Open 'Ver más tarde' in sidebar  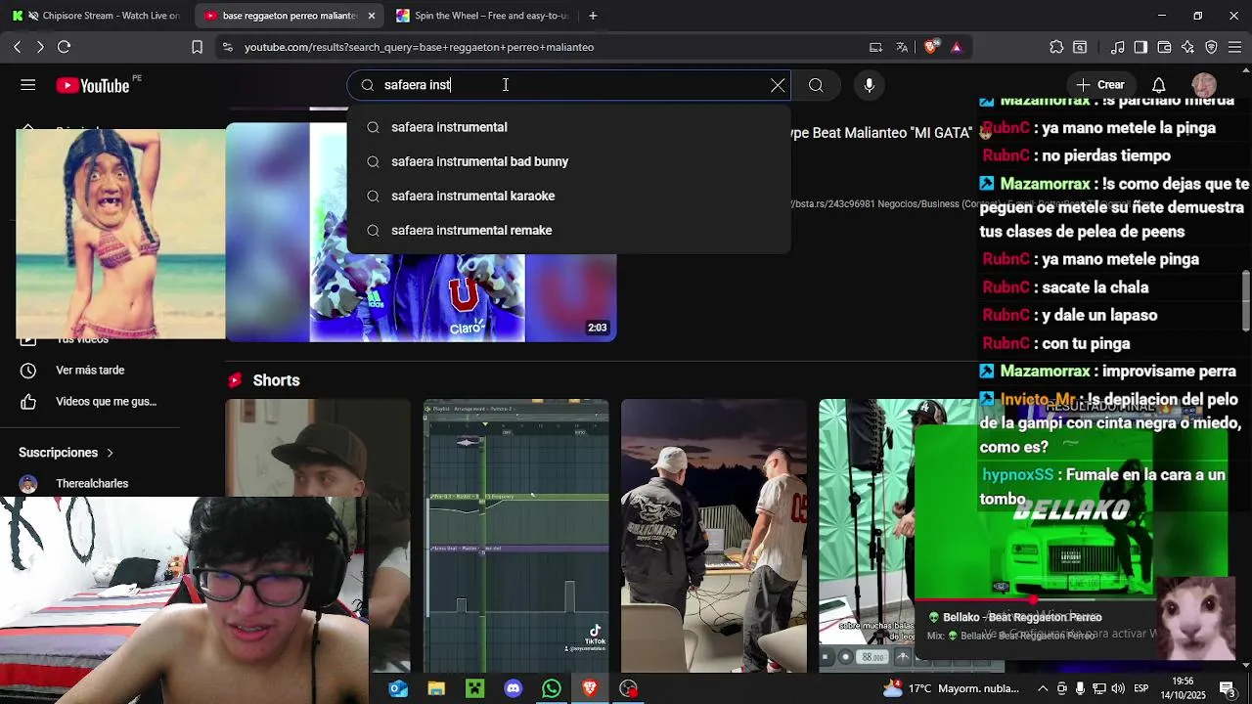90,371
